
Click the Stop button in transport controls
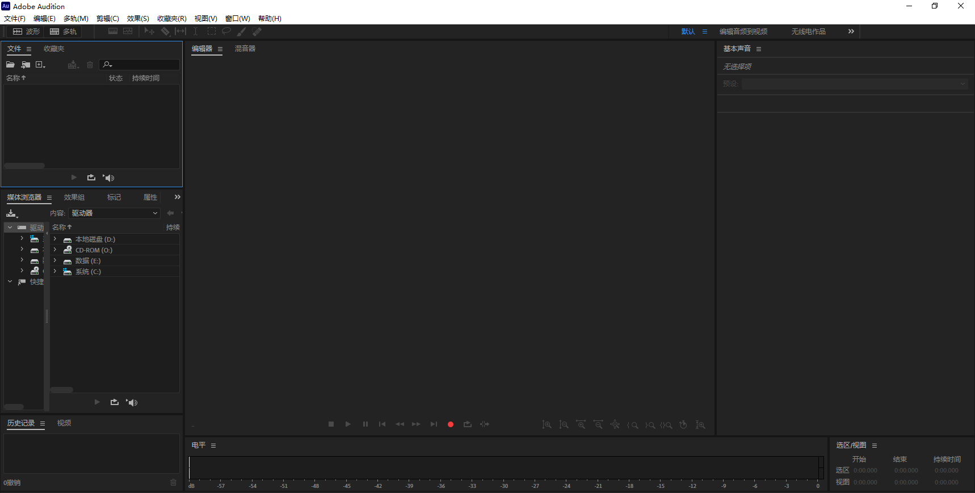(331, 424)
